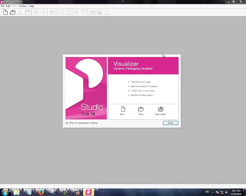The width and height of the screenshot is (246, 196).
Task: Open the File menu
Action: coord(3,6)
